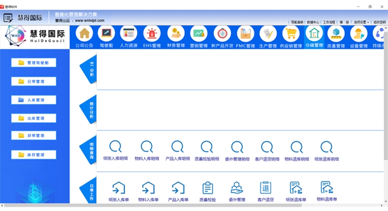The image size is (388, 211).
Task: Click the 数据中心 menu item
Action: [x=313, y=22]
